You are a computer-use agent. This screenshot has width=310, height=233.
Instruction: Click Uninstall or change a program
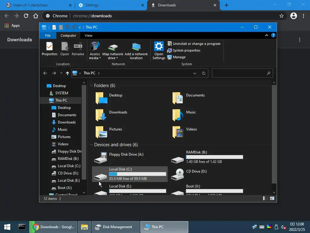click(x=194, y=44)
